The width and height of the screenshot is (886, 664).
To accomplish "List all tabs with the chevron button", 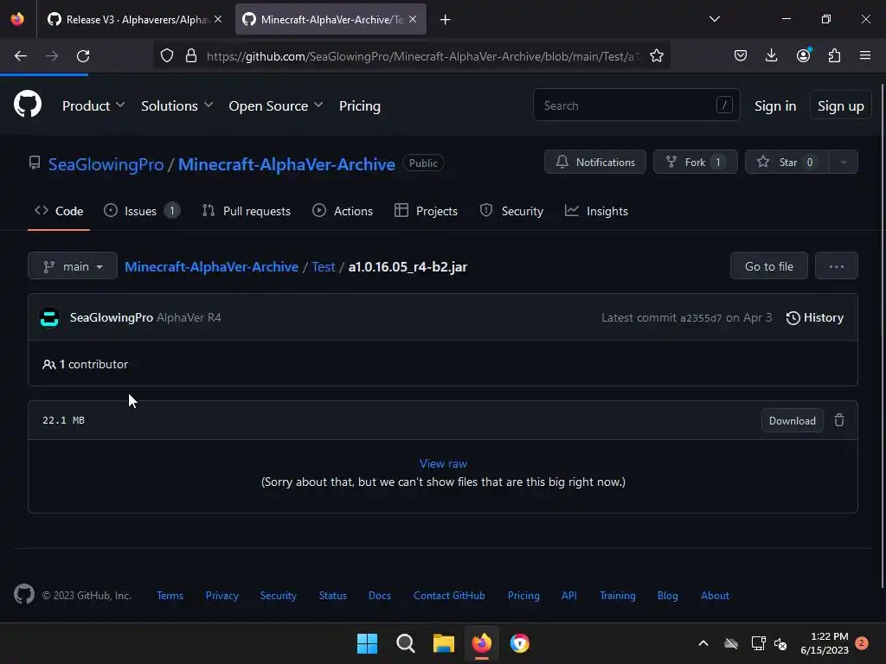I will pyautogui.click(x=714, y=19).
